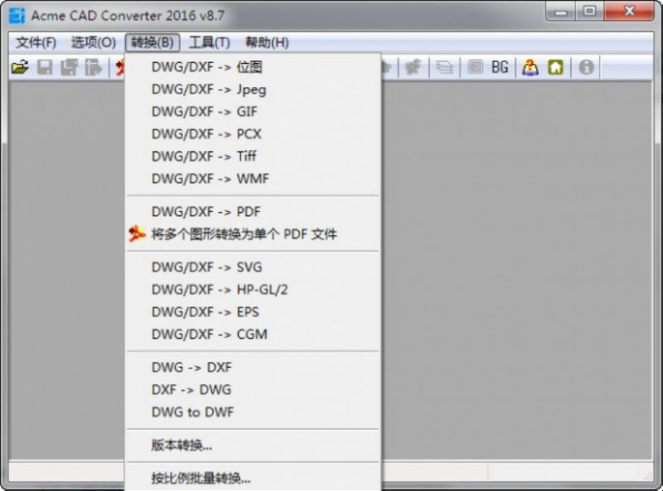Click the help person icon with question mark

(530, 67)
